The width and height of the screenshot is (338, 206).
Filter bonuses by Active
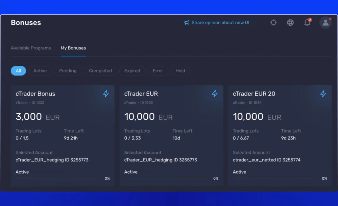[x=40, y=71]
